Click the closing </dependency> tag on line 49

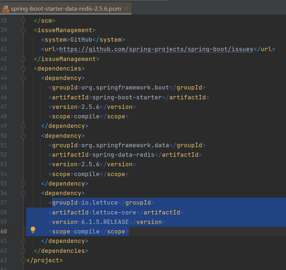point(64,126)
